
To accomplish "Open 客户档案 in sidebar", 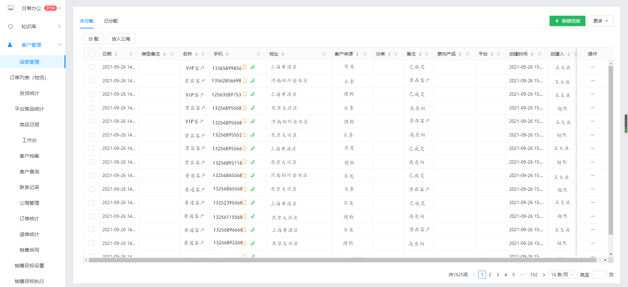I will (x=29, y=156).
